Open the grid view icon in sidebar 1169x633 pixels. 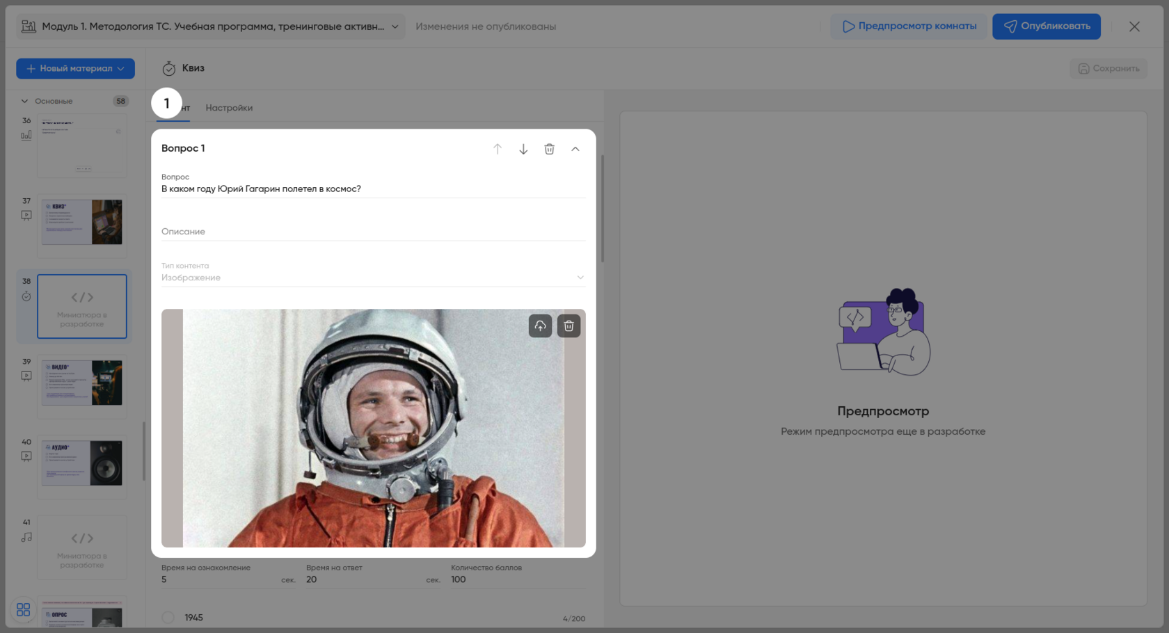(x=23, y=610)
